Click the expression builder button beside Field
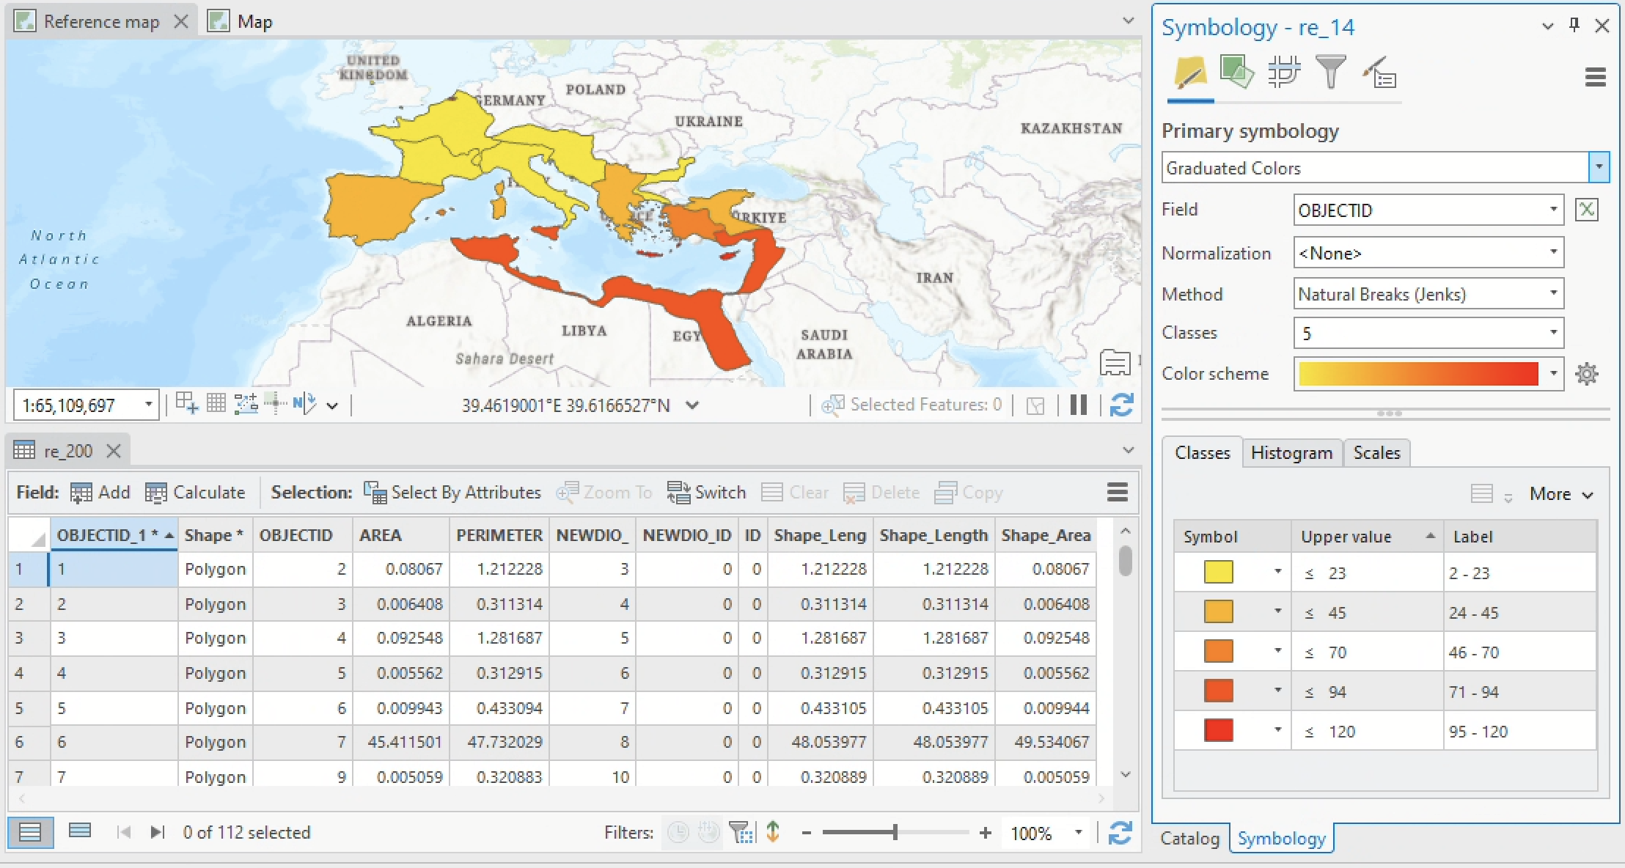 pyautogui.click(x=1586, y=210)
